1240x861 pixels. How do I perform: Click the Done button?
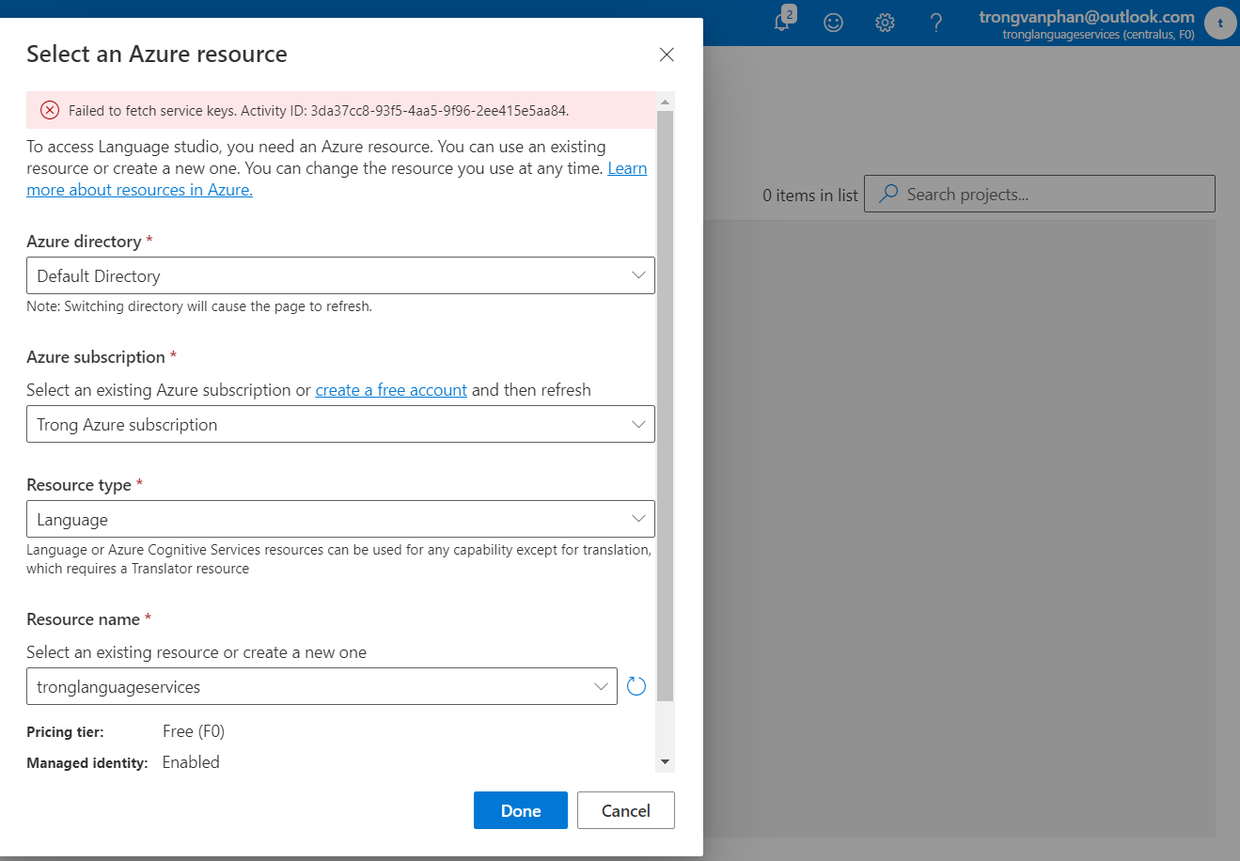(521, 810)
